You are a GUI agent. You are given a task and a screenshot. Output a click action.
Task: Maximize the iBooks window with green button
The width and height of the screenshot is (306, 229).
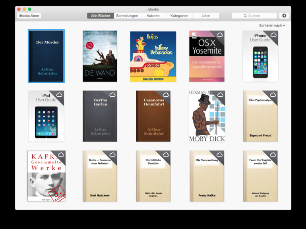pyautogui.click(x=30, y=9)
